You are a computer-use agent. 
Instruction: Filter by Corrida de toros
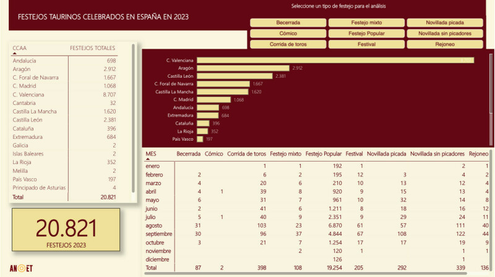[x=288, y=44]
